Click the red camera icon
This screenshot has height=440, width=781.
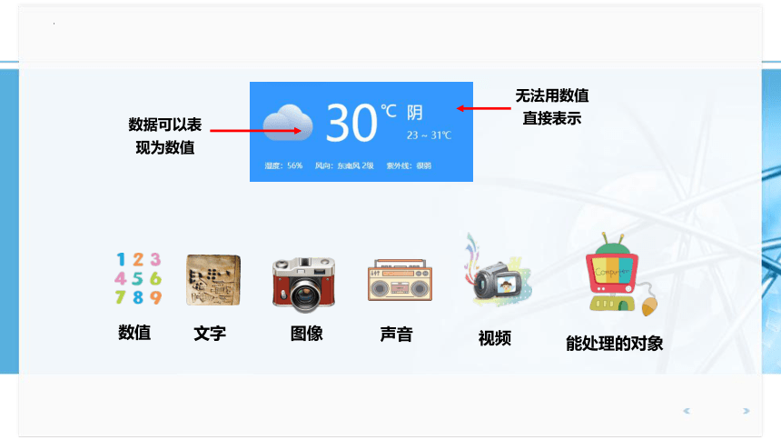point(303,285)
